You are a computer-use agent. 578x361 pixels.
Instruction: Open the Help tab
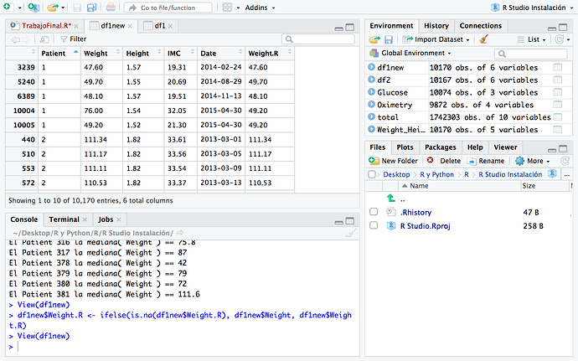475,147
